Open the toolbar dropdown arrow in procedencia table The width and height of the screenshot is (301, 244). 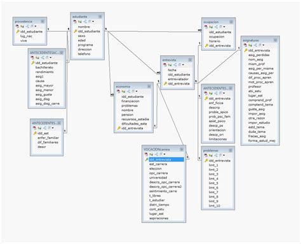[x=36, y=26]
